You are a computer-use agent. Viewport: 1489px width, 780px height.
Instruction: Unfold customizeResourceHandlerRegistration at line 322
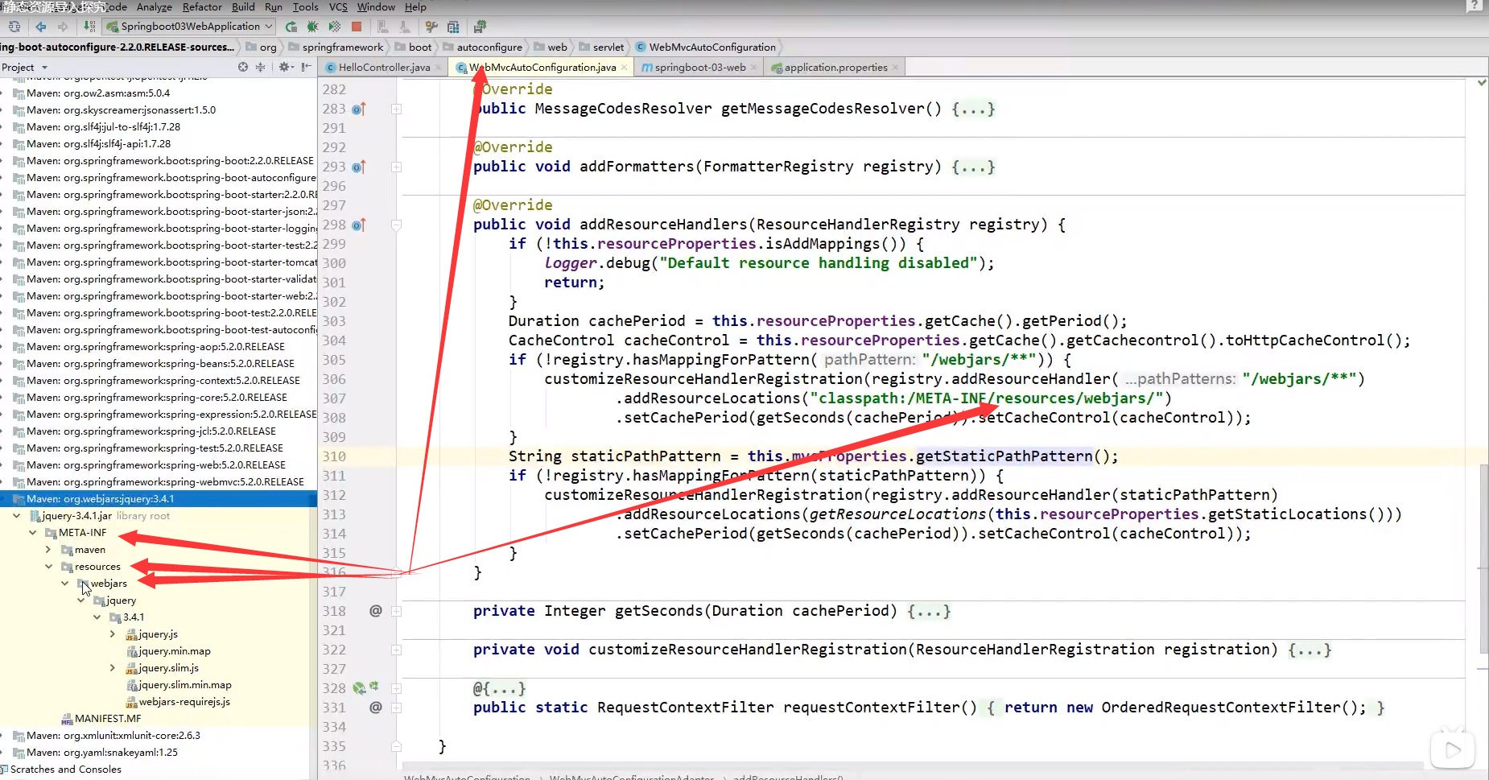[x=396, y=650]
